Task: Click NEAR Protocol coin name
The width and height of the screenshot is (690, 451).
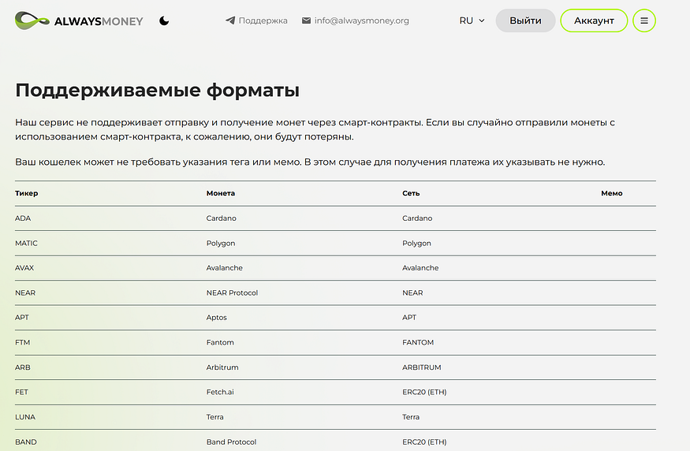Action: tap(232, 293)
